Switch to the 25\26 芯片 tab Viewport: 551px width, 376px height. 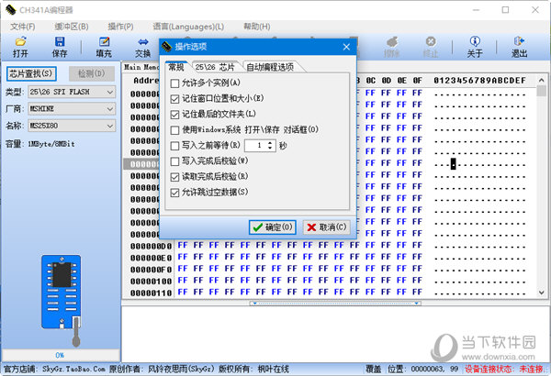click(x=215, y=67)
